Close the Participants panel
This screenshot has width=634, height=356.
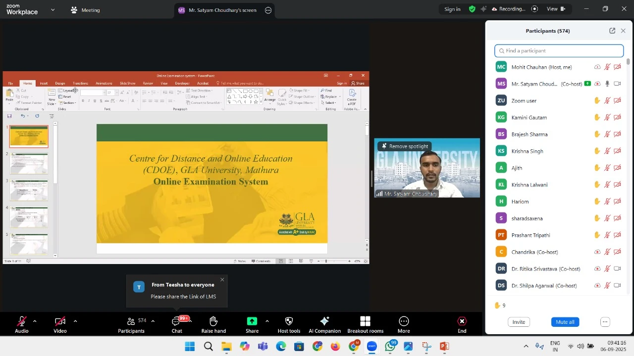click(x=623, y=31)
